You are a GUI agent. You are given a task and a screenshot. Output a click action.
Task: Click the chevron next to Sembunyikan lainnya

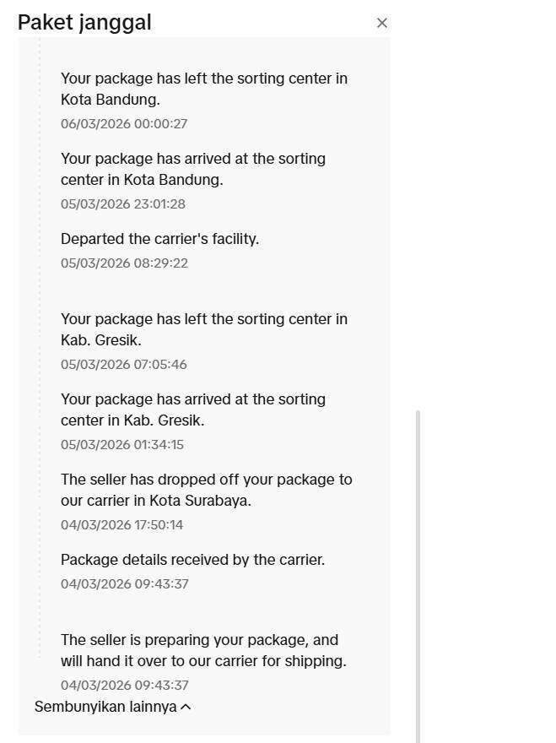point(184,707)
